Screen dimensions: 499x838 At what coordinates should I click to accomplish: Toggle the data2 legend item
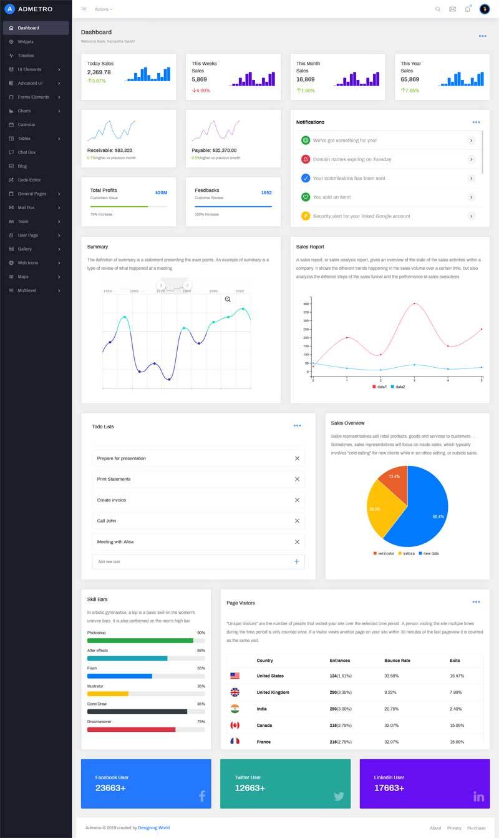point(398,387)
